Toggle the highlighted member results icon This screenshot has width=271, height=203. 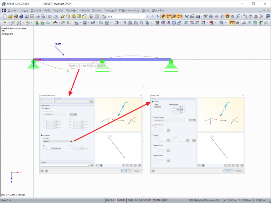tap(231, 22)
